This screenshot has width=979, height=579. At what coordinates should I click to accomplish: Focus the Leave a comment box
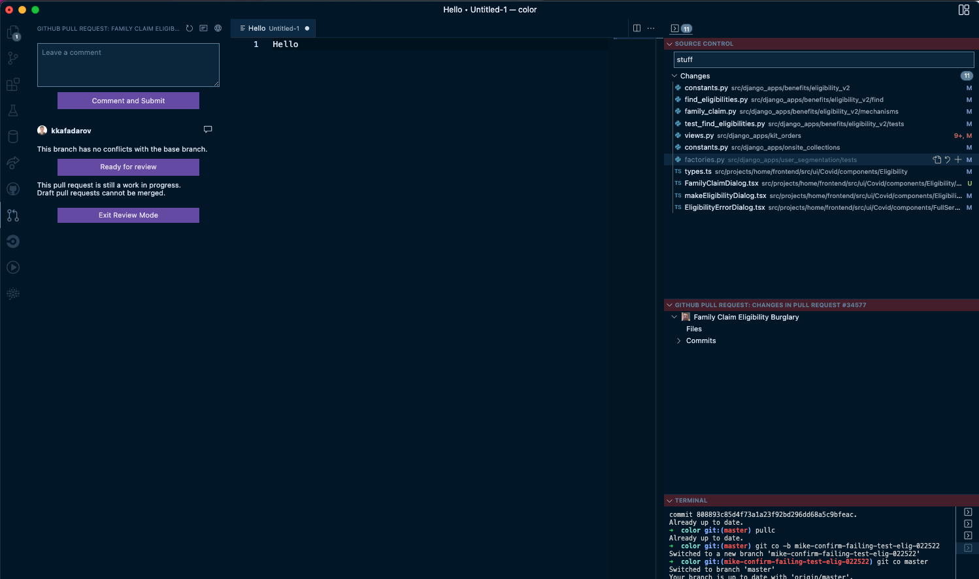click(x=128, y=65)
